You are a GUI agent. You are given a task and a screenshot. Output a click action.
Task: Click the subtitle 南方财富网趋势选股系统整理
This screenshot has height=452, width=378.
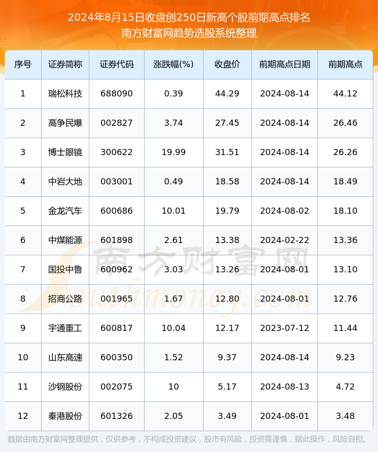pos(189,33)
